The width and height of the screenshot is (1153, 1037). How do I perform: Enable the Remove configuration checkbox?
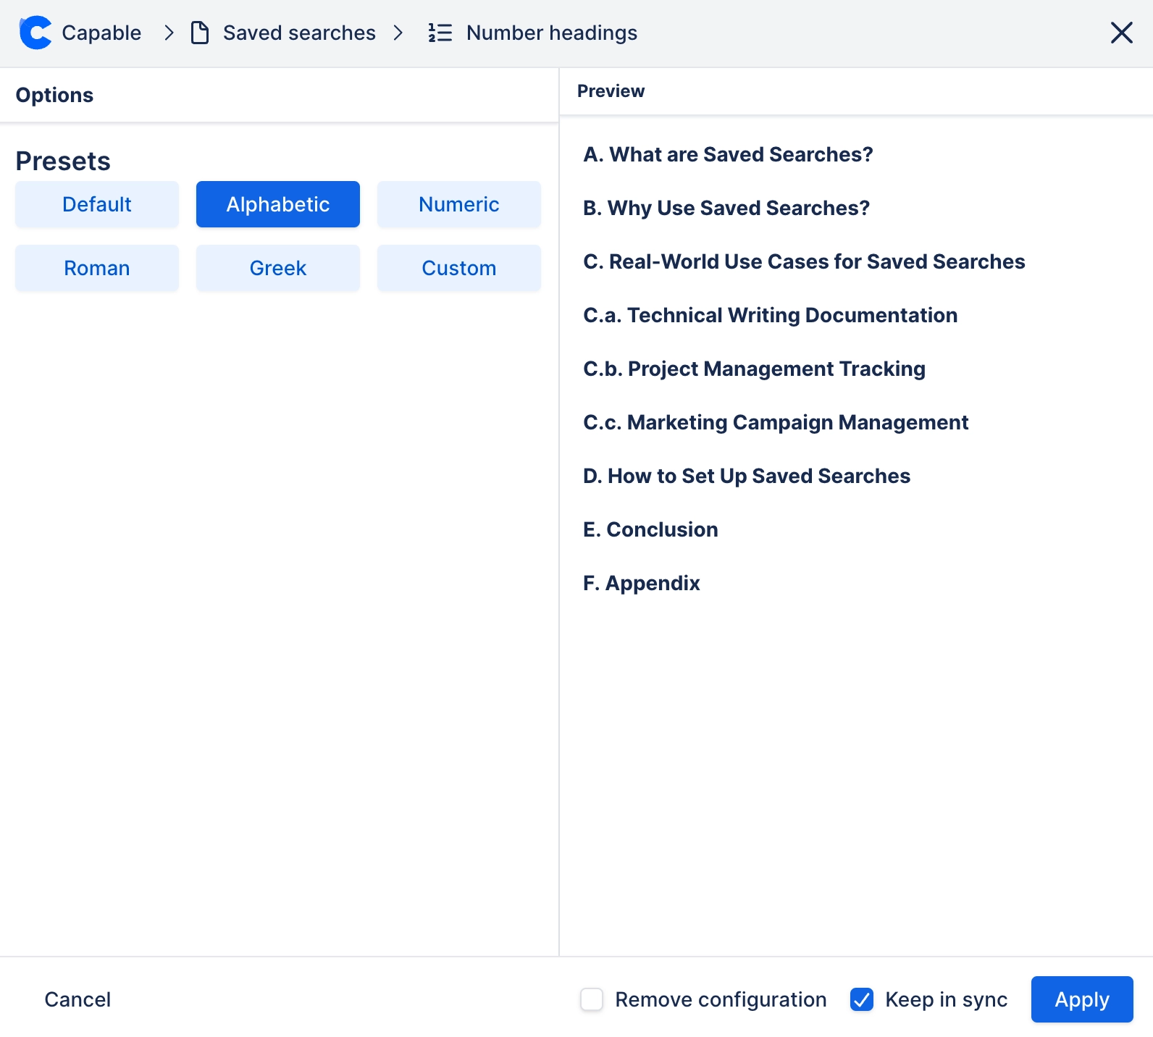592,999
